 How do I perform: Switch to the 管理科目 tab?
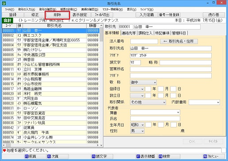pos(179,33)
